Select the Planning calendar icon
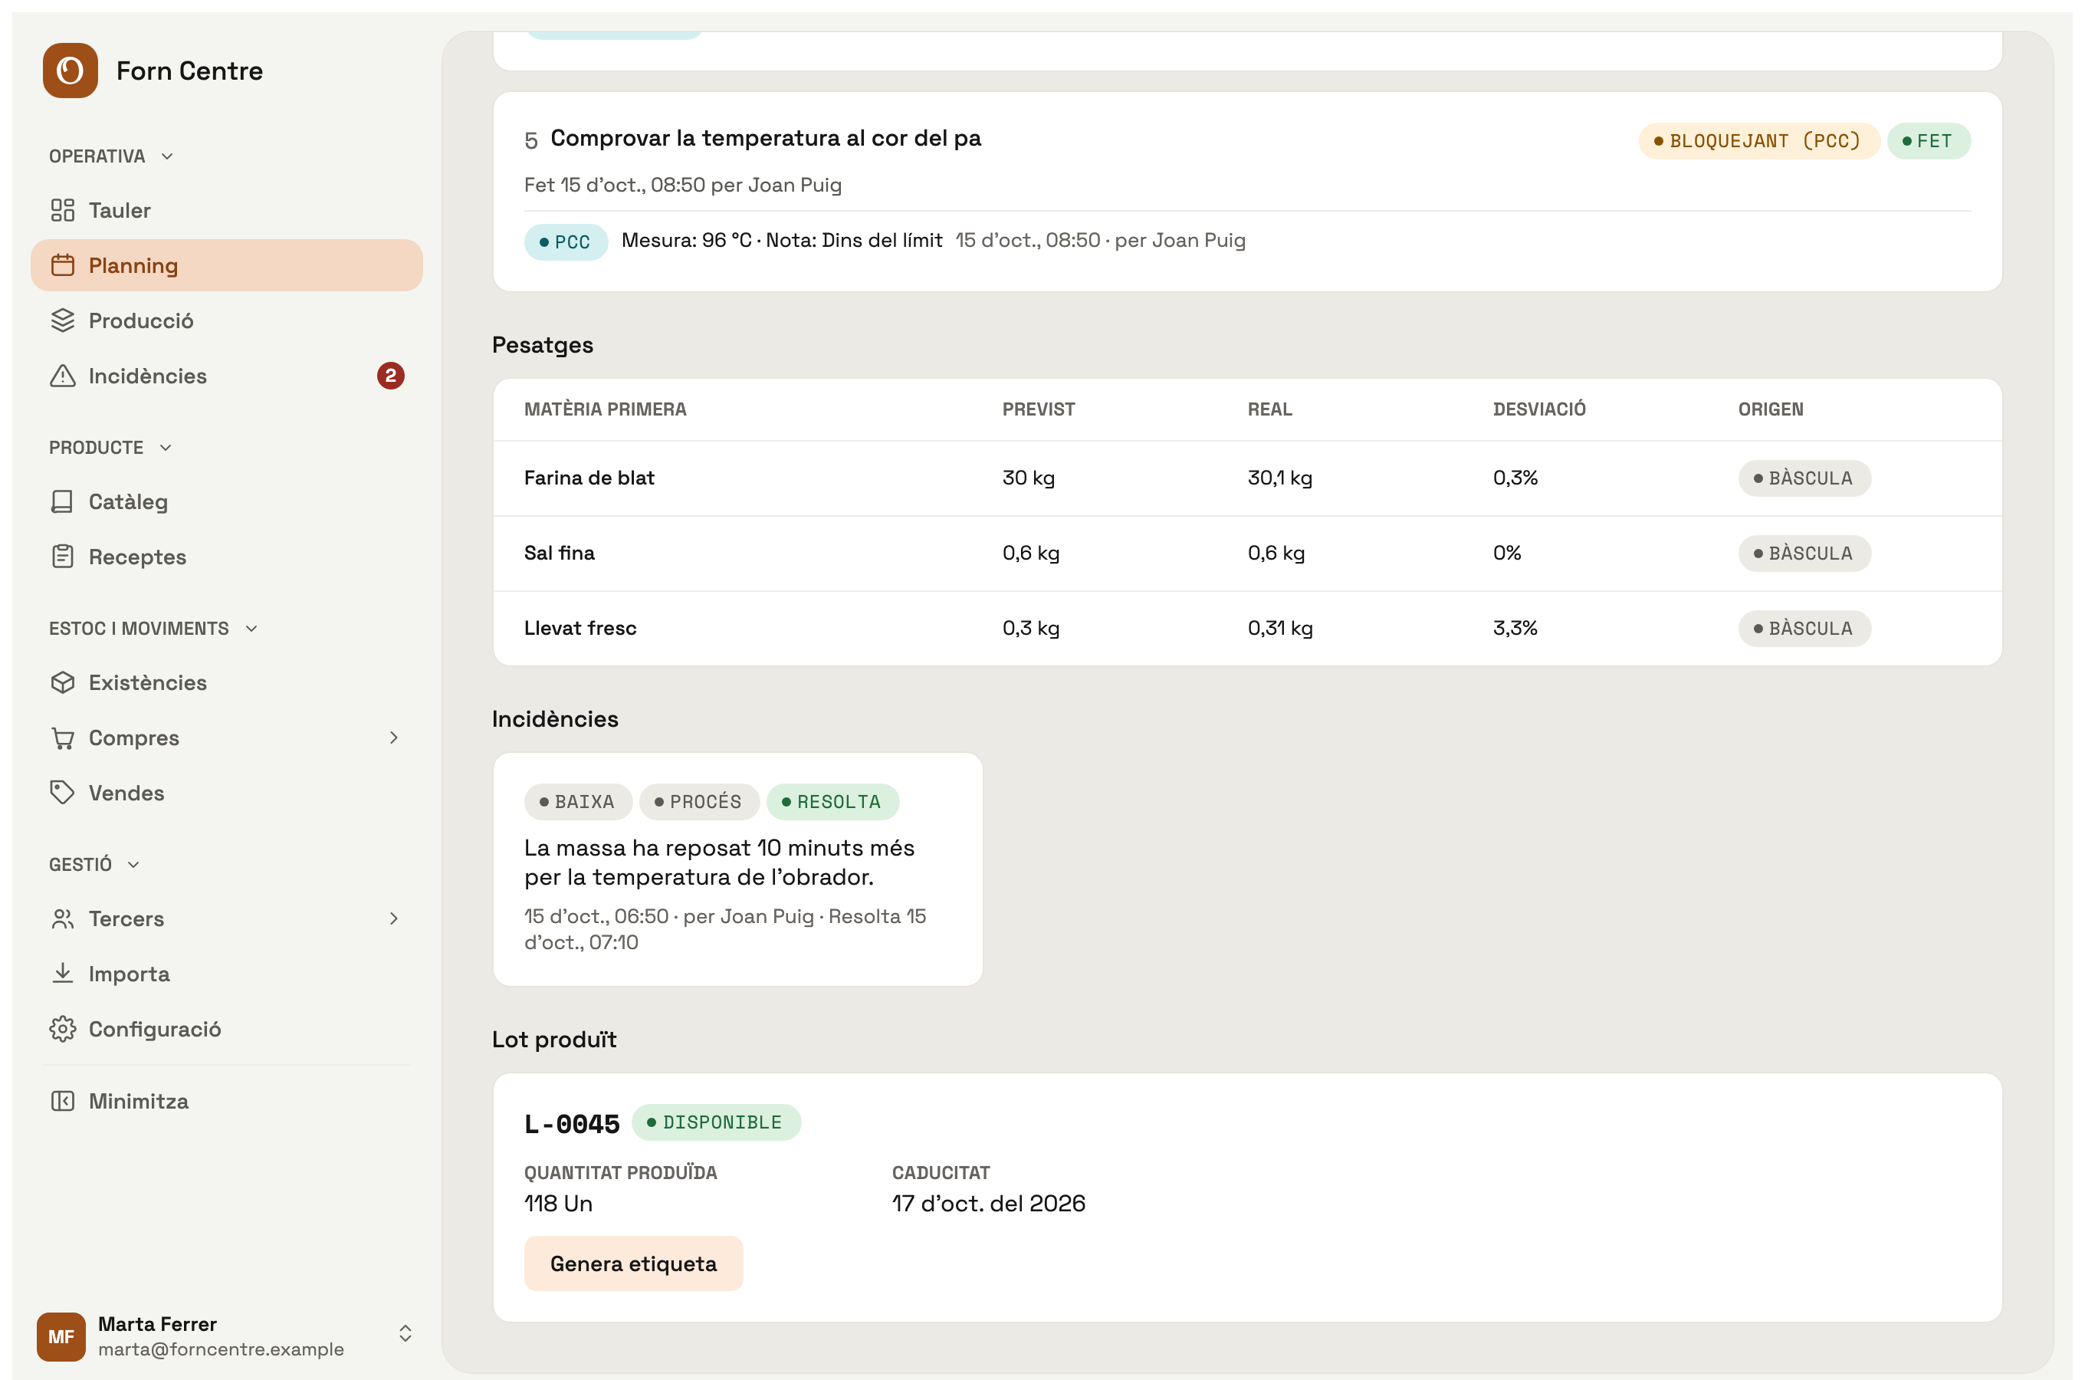The image size is (2085, 1380). pos(62,265)
